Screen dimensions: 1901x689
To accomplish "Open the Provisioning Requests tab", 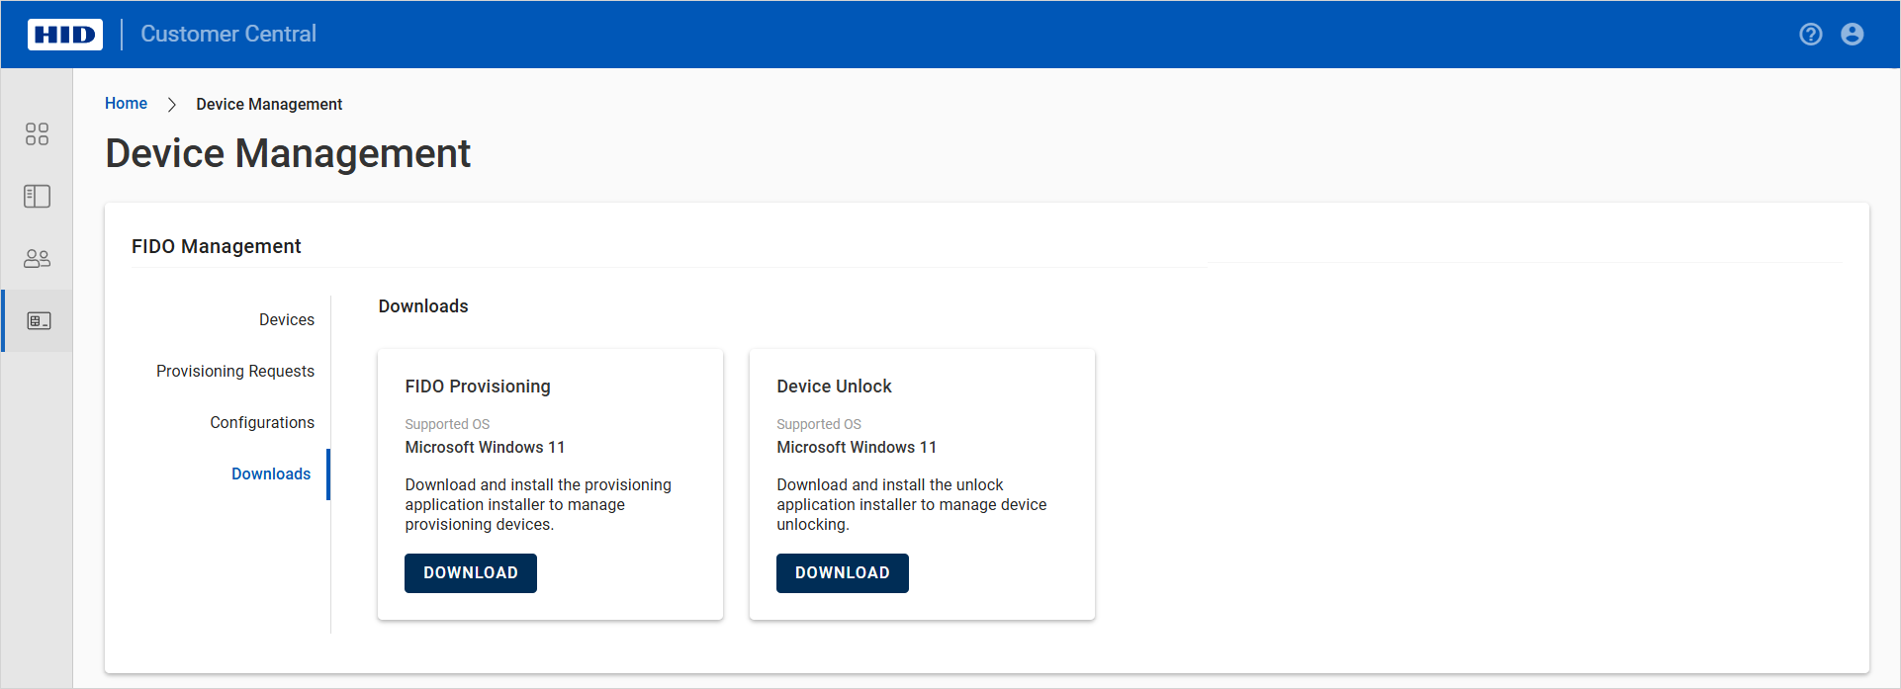I will 235,372.
